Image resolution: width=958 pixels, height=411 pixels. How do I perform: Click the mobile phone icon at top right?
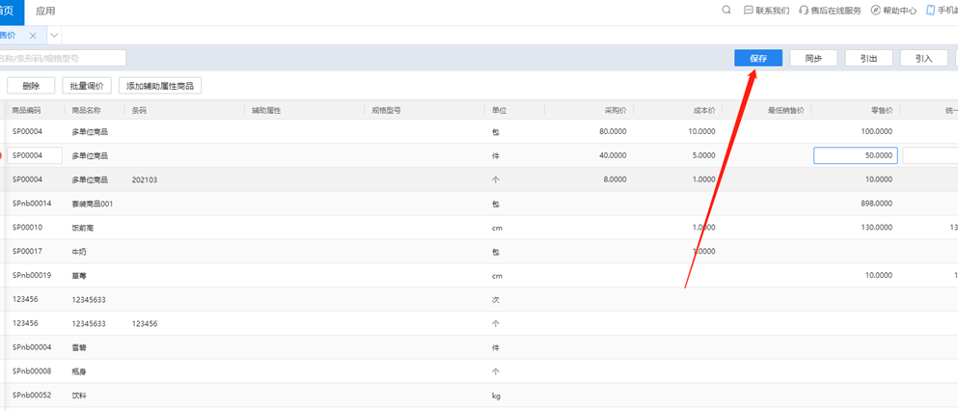point(931,11)
